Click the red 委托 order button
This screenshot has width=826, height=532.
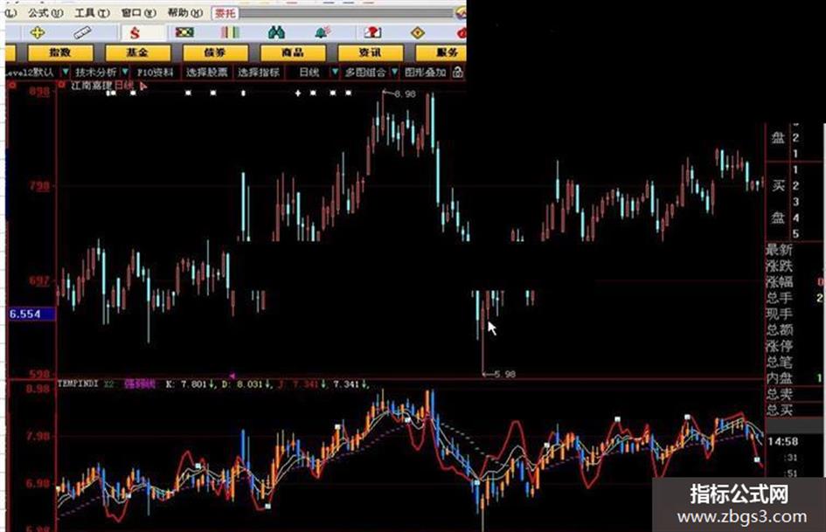tap(225, 12)
